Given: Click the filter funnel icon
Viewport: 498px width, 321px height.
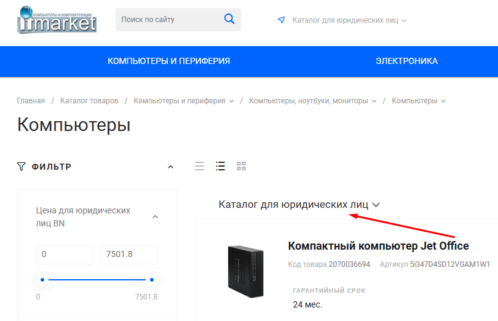Looking at the screenshot, I should point(22,166).
